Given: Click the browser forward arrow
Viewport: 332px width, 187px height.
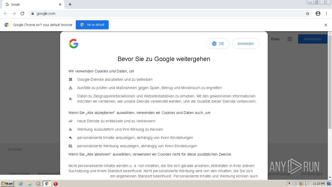Looking at the screenshot, I should click(14, 14).
